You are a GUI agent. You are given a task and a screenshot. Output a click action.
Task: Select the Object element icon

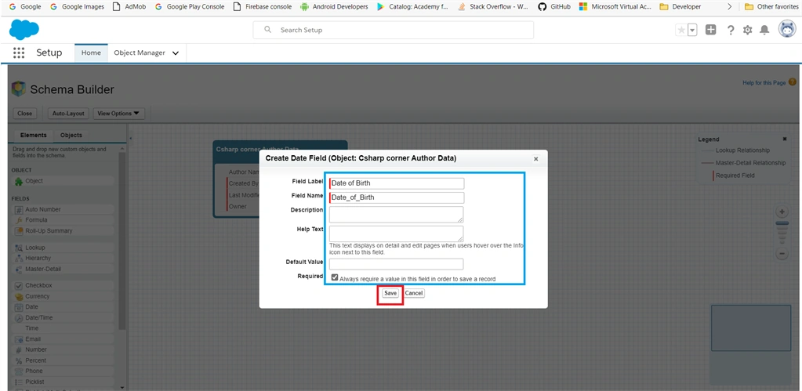(18, 181)
